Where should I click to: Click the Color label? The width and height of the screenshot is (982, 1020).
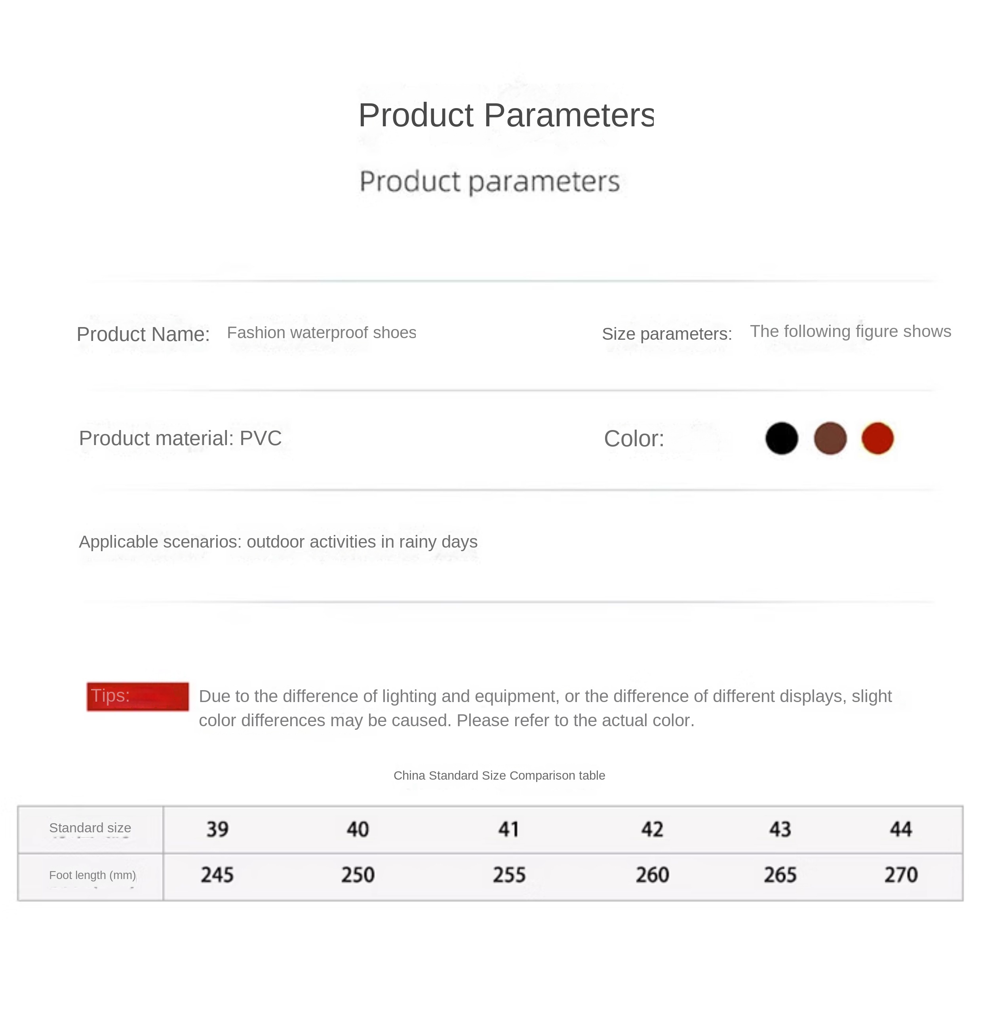[x=633, y=439]
